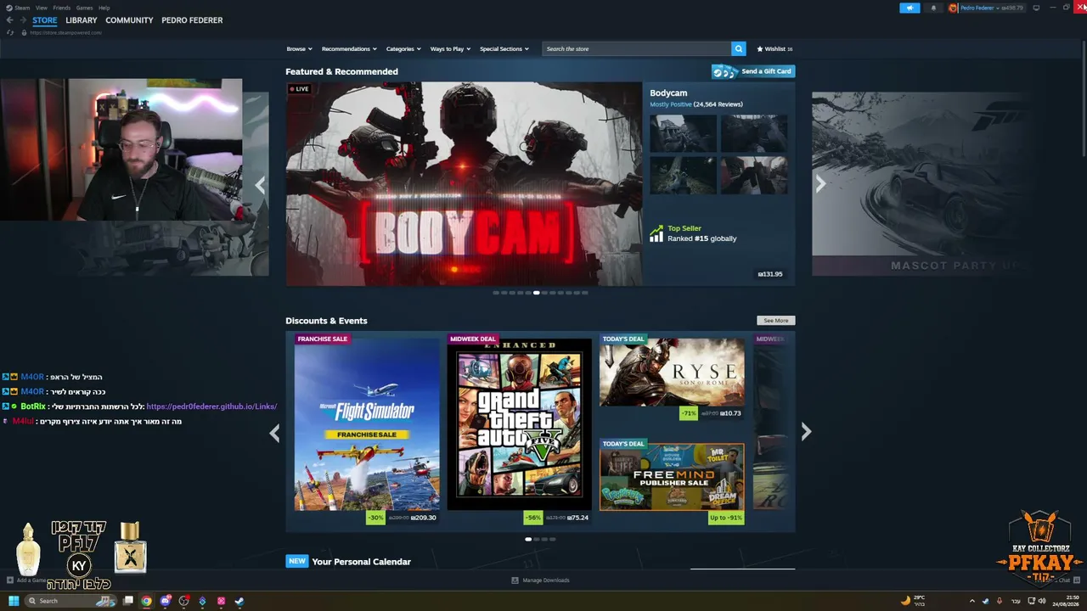Click the Bodycam game title

point(668,93)
